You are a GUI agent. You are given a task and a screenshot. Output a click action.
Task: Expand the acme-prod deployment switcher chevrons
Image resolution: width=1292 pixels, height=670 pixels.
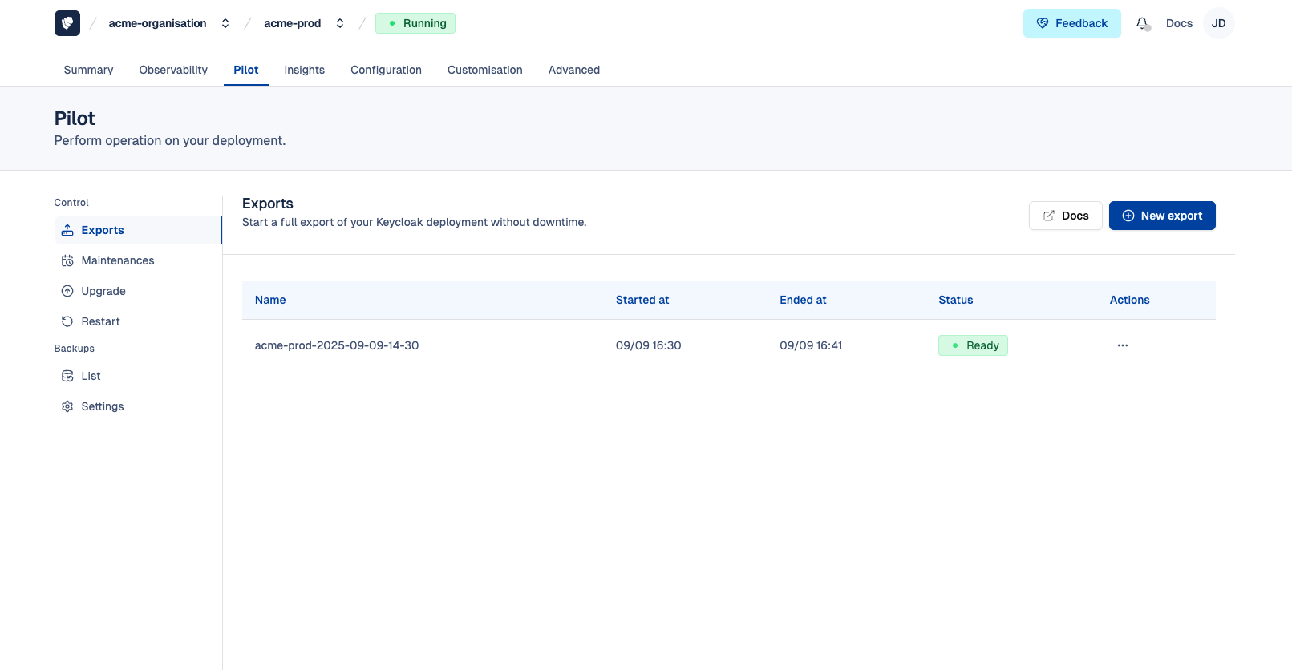pyautogui.click(x=340, y=23)
